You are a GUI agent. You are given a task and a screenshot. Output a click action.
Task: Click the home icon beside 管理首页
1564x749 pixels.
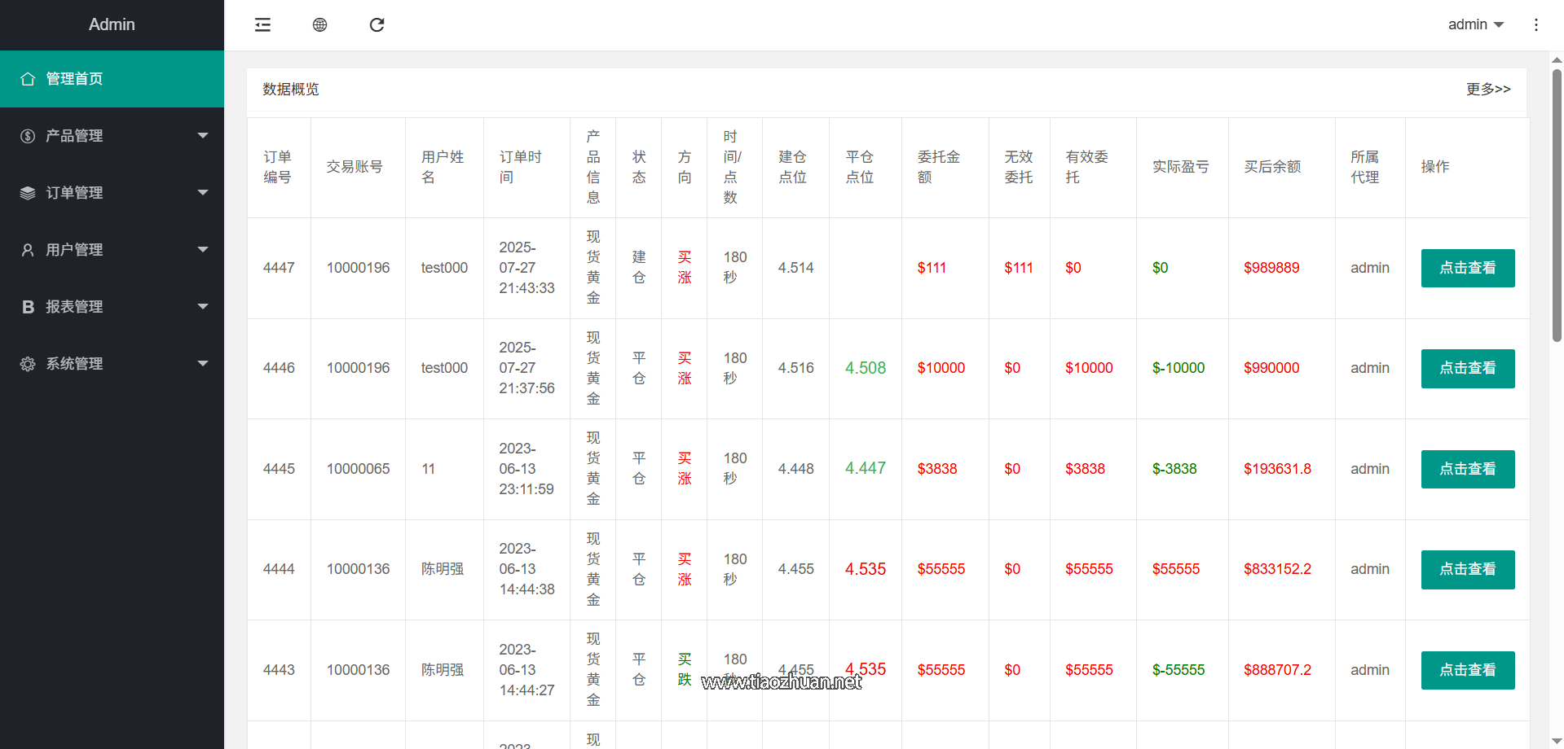point(28,79)
